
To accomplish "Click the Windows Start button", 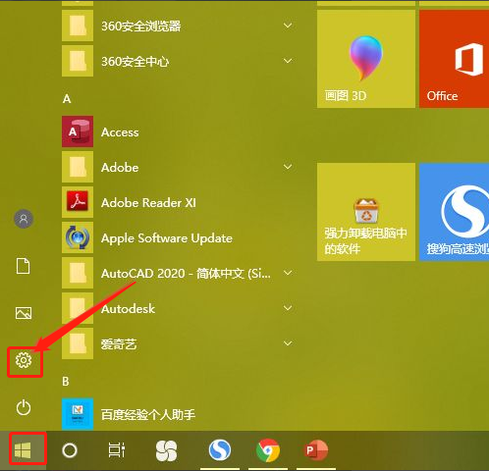I will (x=23, y=450).
